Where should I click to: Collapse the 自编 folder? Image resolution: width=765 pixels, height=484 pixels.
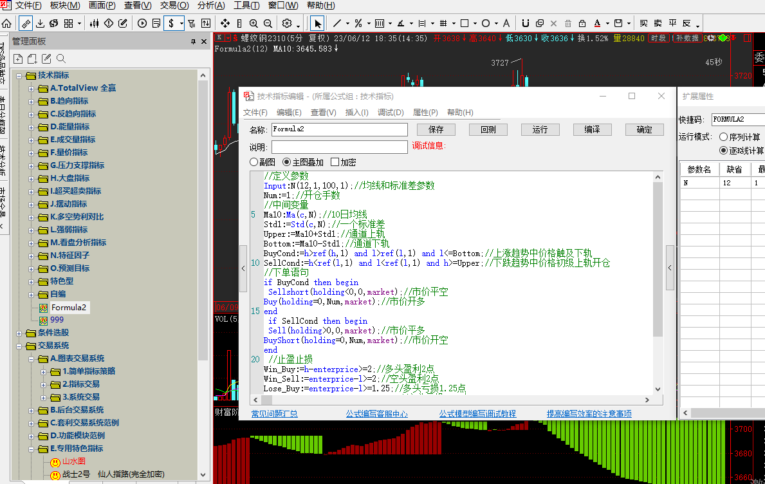[x=31, y=295]
